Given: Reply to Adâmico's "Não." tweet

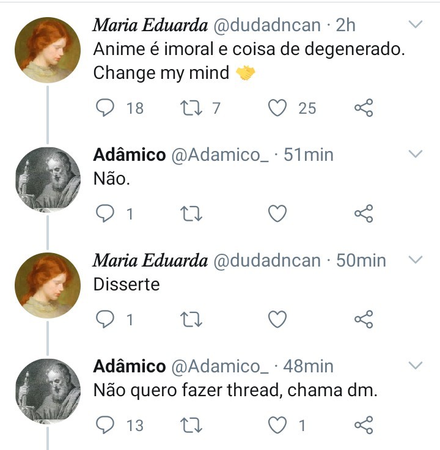Looking at the screenshot, I should (106, 213).
